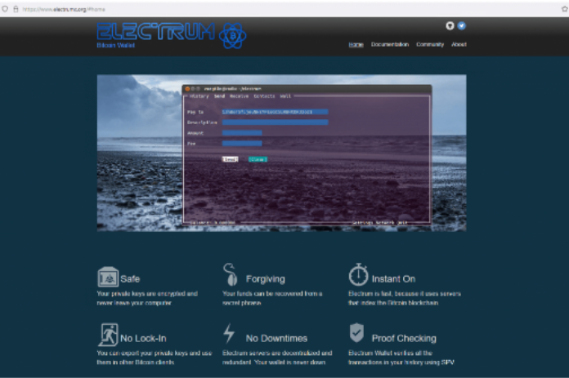The image size is (569, 378).
Task: Open the GitHub icon link
Action: [450, 26]
